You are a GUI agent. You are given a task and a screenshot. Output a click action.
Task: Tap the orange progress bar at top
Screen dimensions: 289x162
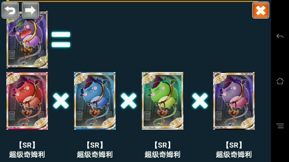[x=132, y=1]
